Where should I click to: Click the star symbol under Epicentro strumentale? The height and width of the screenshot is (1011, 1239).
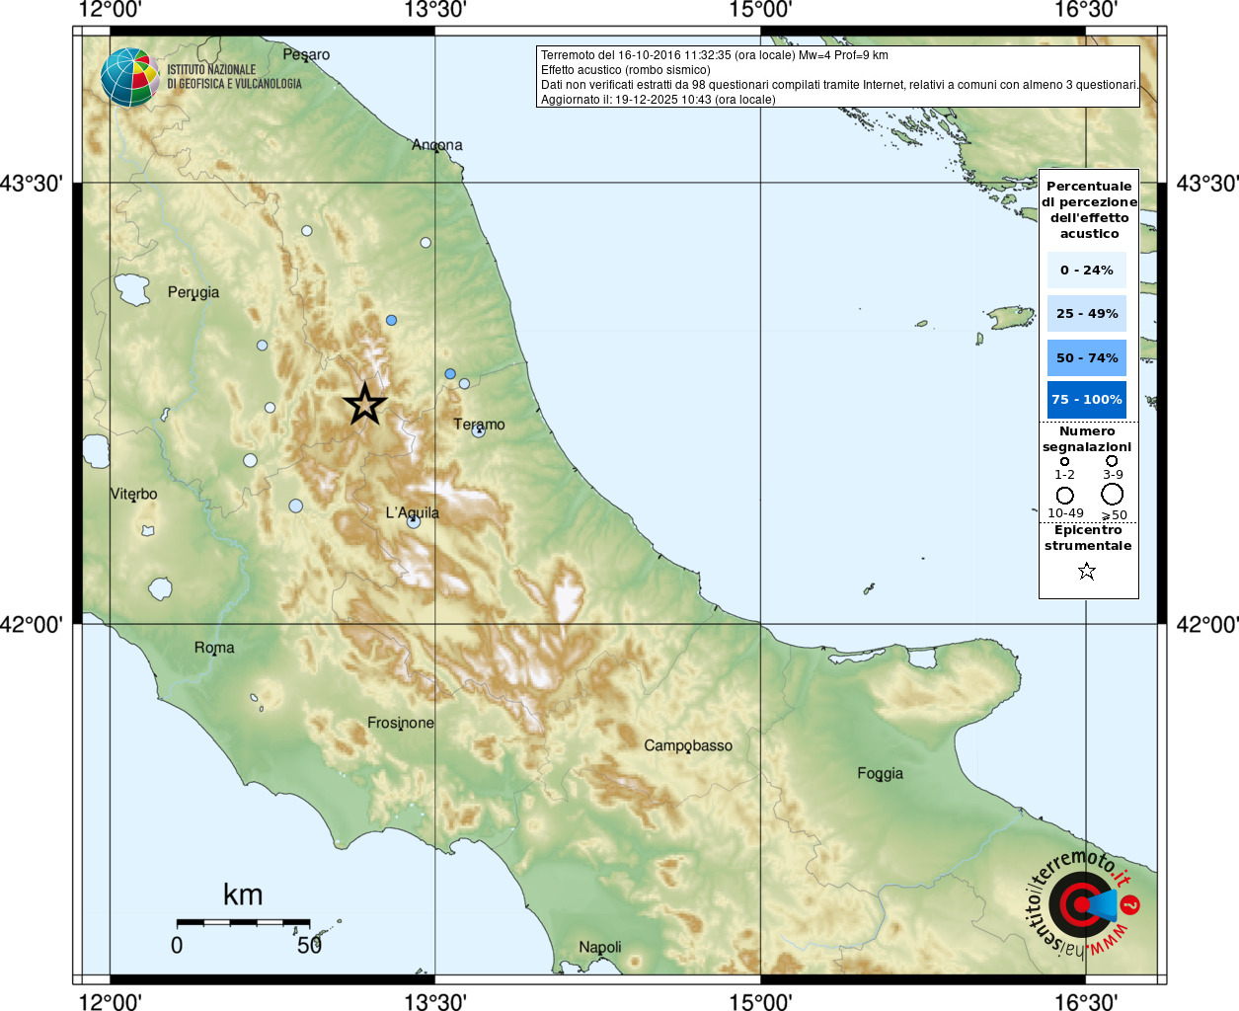[x=1087, y=571]
